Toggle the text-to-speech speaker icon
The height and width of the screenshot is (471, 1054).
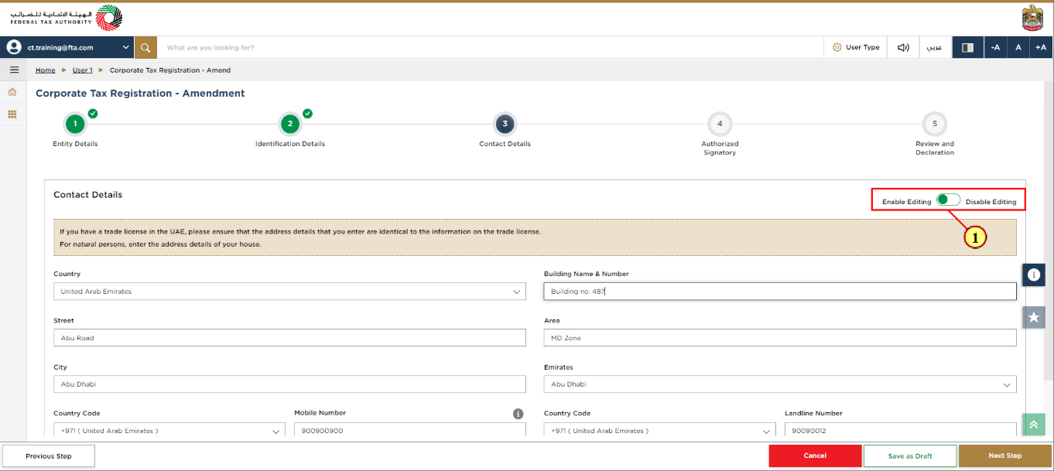tap(903, 47)
